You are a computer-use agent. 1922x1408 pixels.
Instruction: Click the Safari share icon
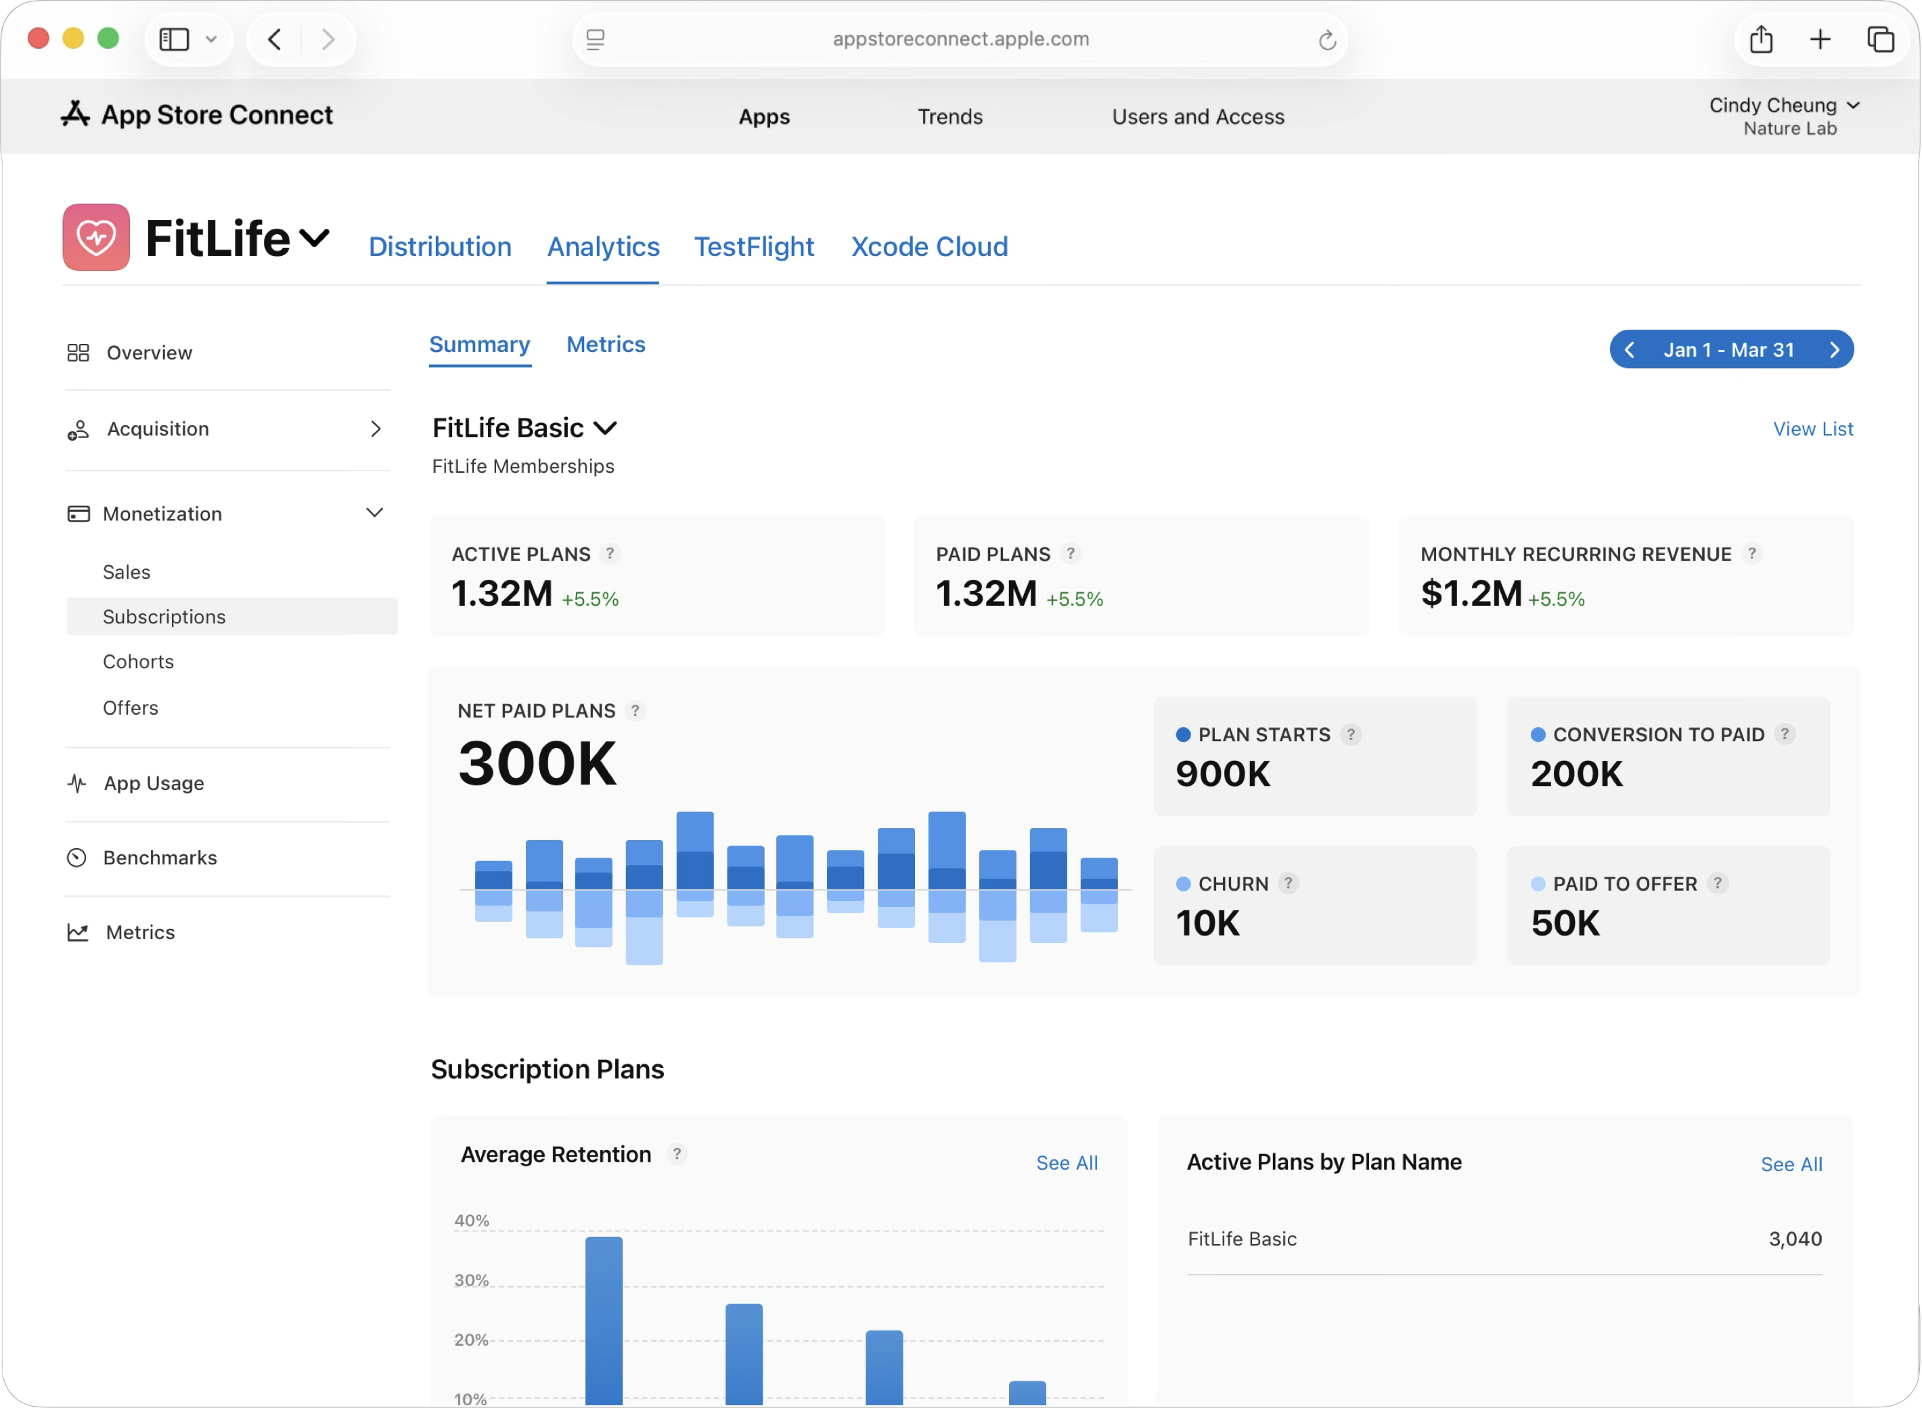1761,39
